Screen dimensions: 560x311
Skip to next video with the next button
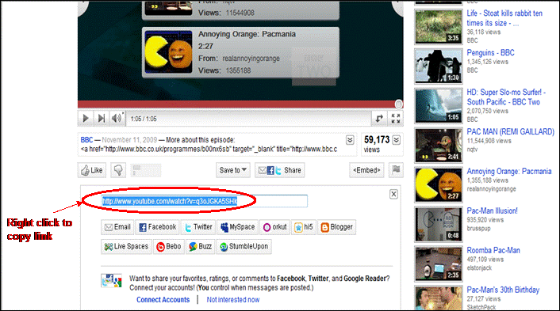click(102, 118)
